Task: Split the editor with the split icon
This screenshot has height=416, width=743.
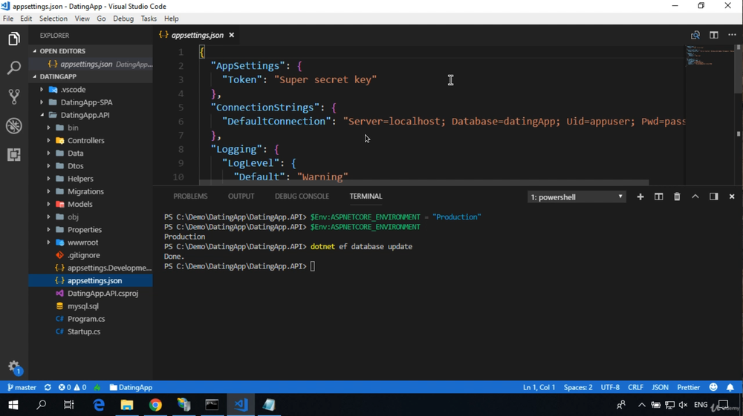Action: [713, 35]
